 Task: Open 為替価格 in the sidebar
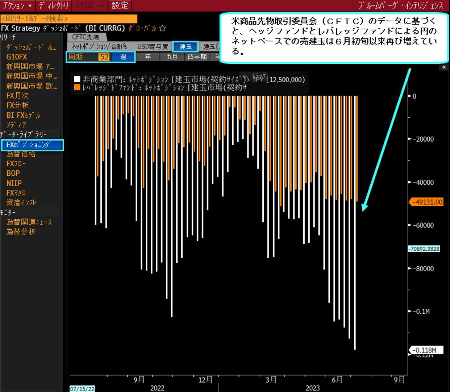click(21, 154)
